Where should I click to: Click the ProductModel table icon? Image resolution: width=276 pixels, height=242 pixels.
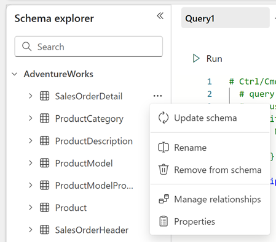click(44, 163)
